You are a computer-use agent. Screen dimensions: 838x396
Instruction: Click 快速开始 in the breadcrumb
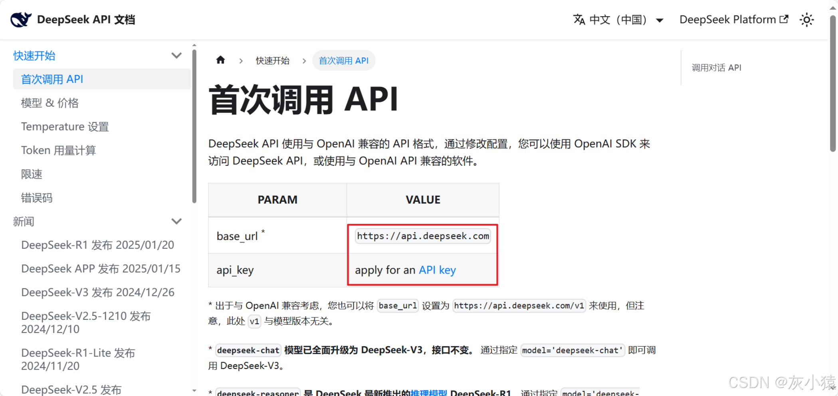(273, 61)
